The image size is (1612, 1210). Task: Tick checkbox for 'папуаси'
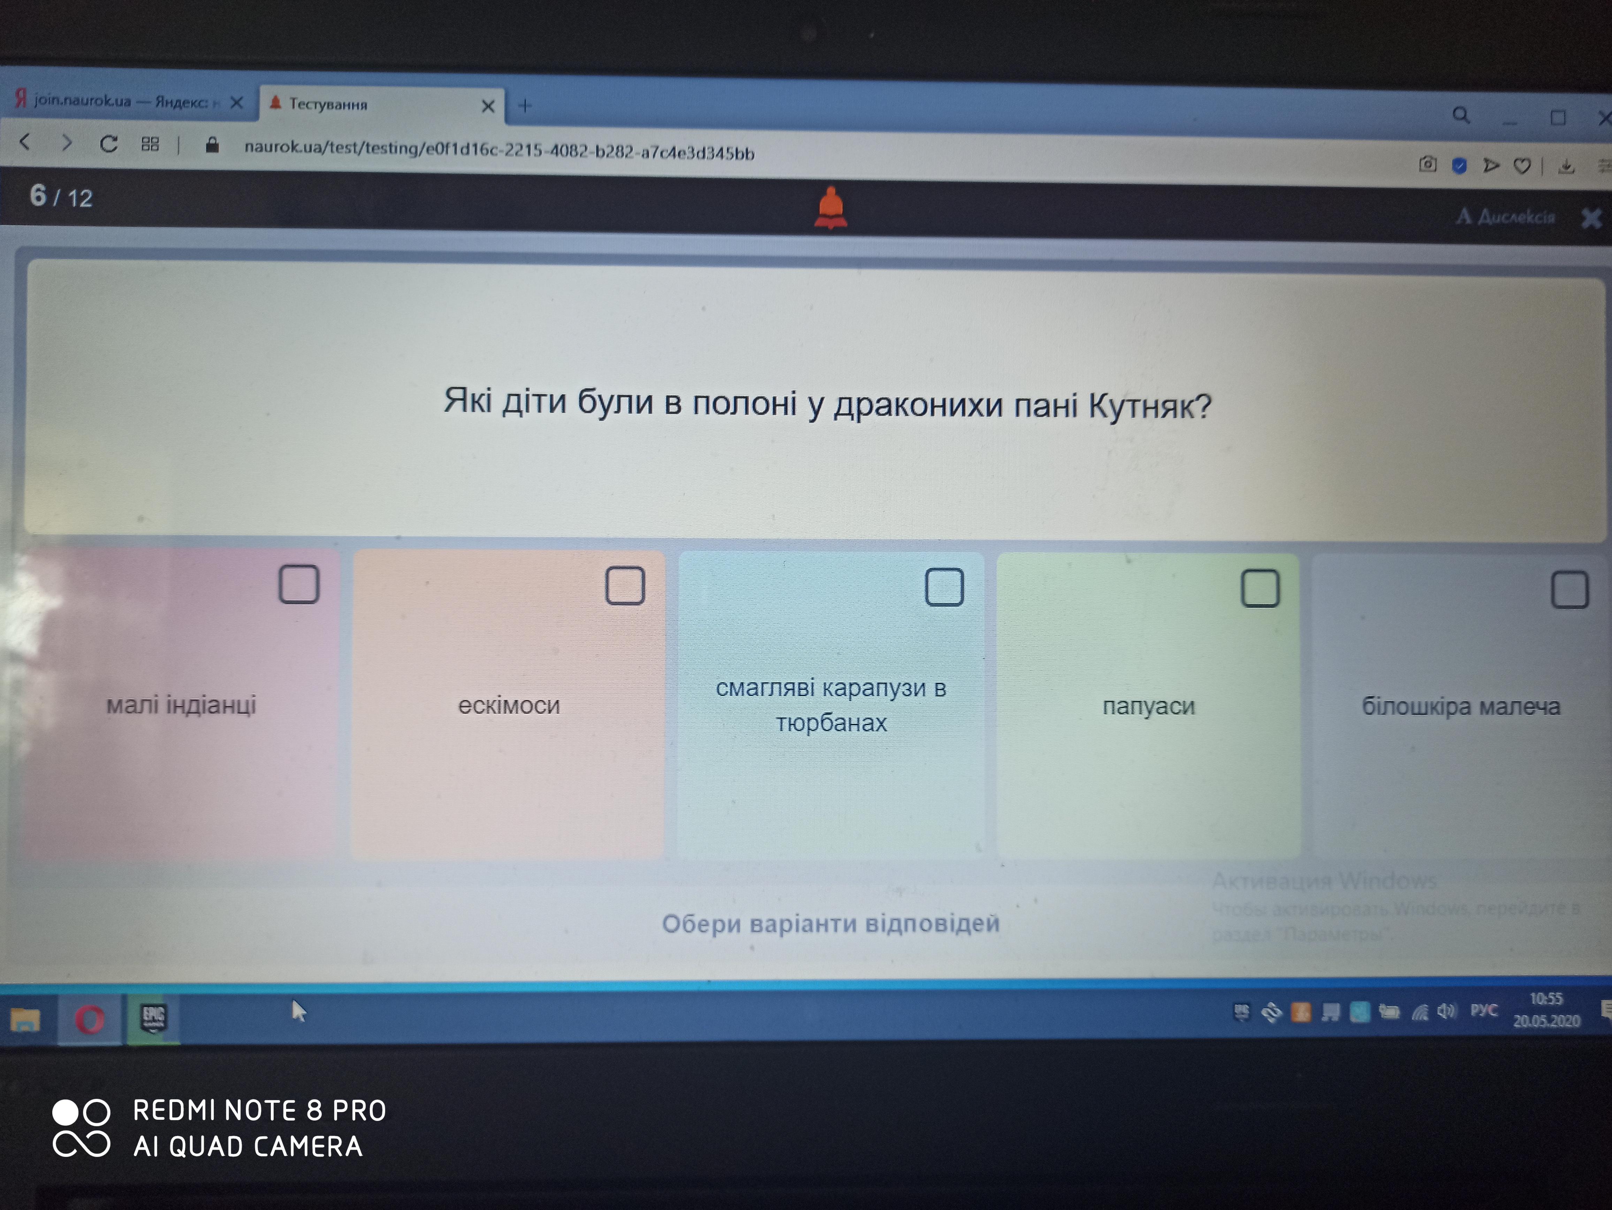(x=1260, y=589)
